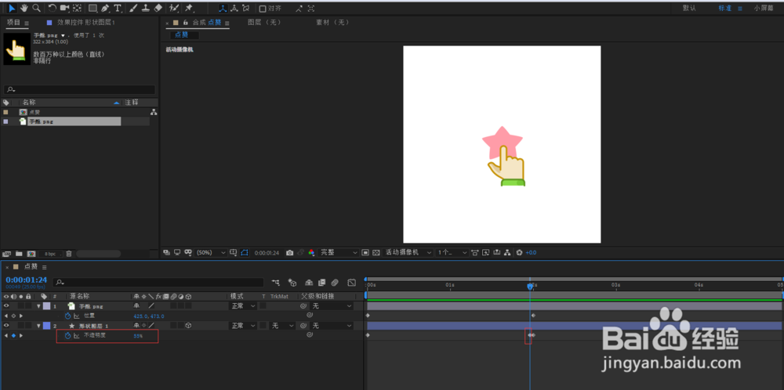Screen dimensions: 784x390
Task: Select the Roto Brush tool
Action: [174, 8]
